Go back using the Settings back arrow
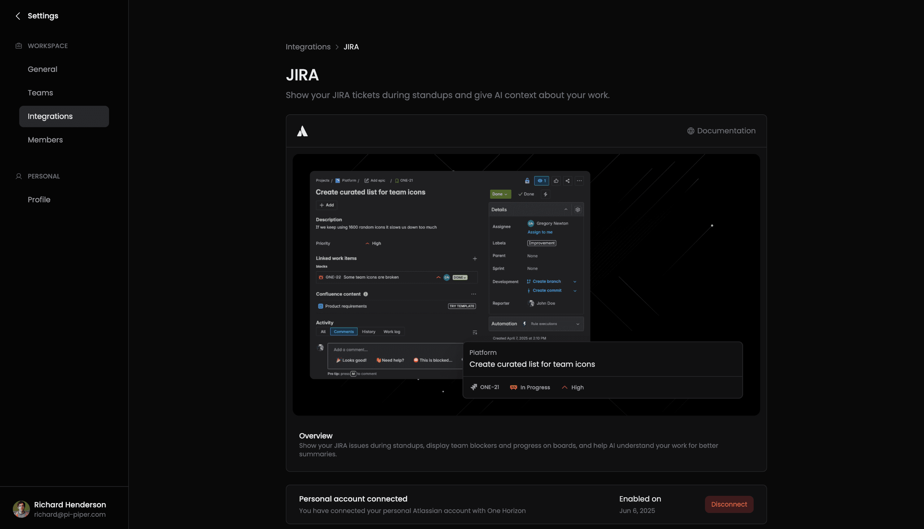 coord(18,16)
